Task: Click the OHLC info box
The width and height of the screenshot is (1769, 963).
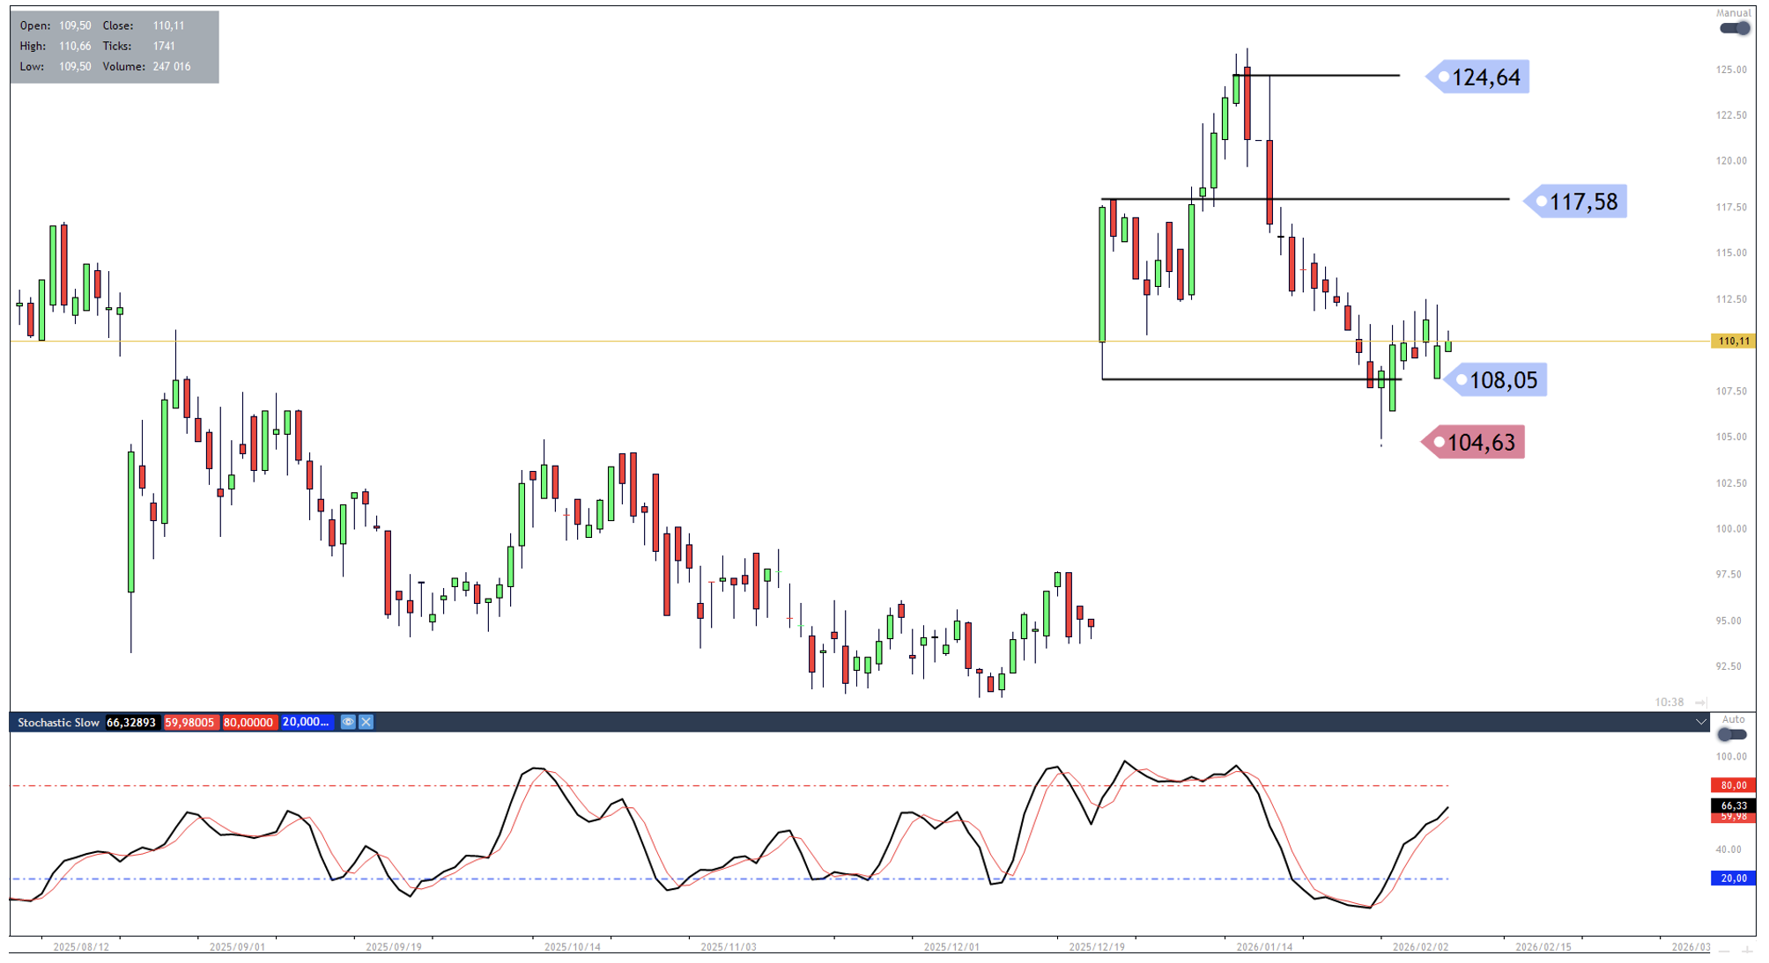Action: click(x=115, y=47)
